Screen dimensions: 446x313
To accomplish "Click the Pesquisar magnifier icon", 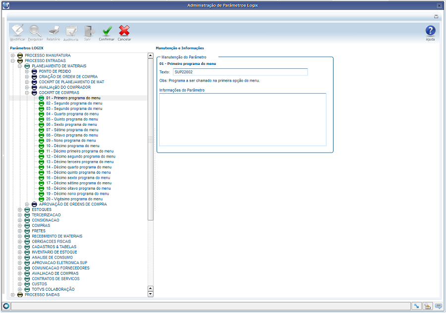I will [x=35, y=30].
